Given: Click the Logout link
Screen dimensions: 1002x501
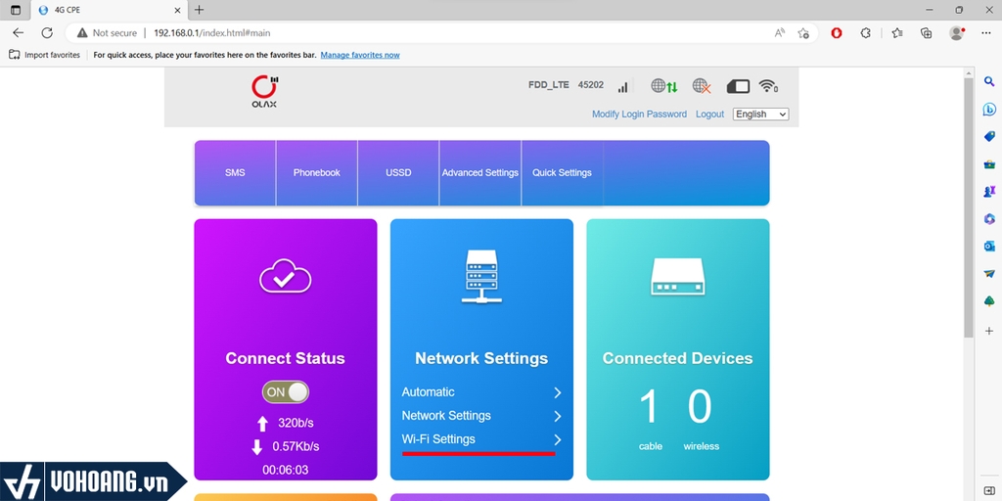Looking at the screenshot, I should (x=709, y=114).
